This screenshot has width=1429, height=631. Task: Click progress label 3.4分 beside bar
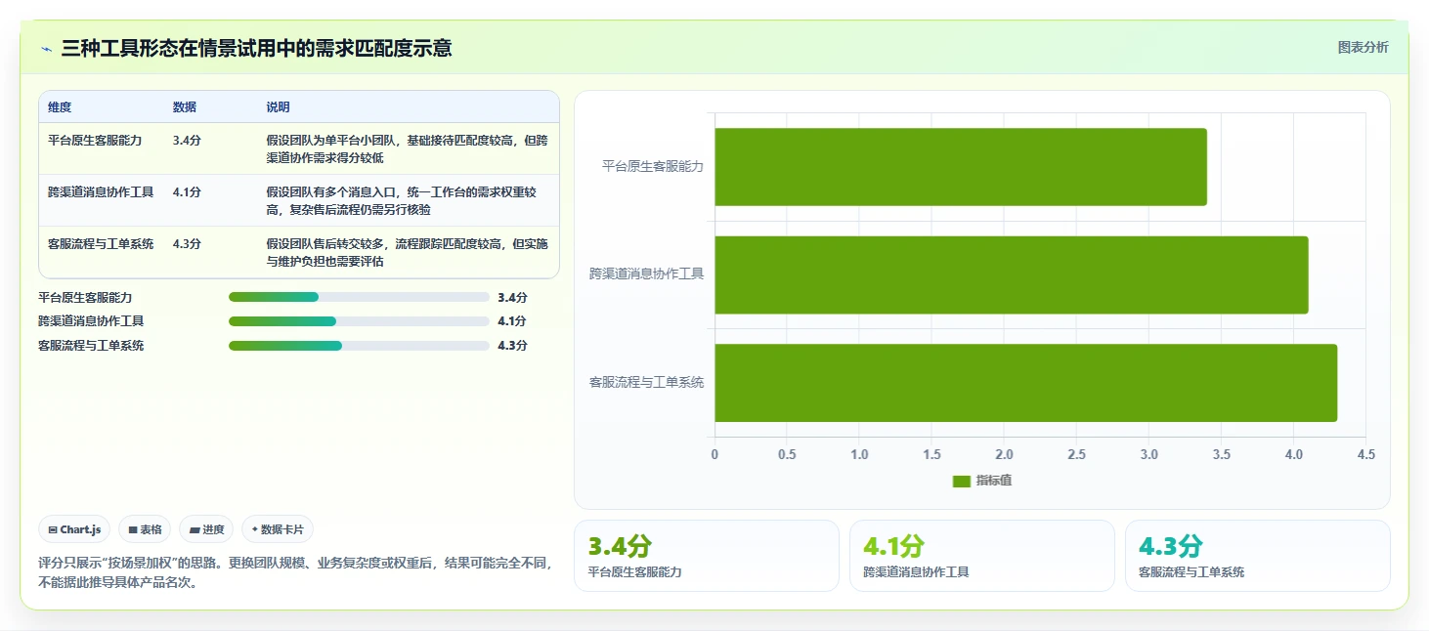point(512,297)
